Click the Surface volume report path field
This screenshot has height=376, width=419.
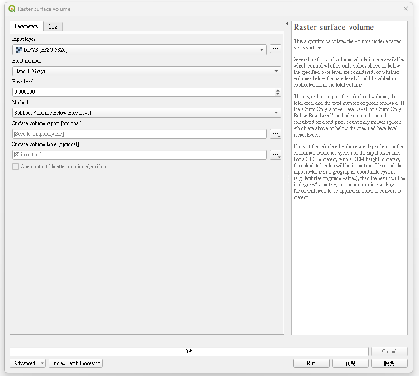[x=139, y=134]
